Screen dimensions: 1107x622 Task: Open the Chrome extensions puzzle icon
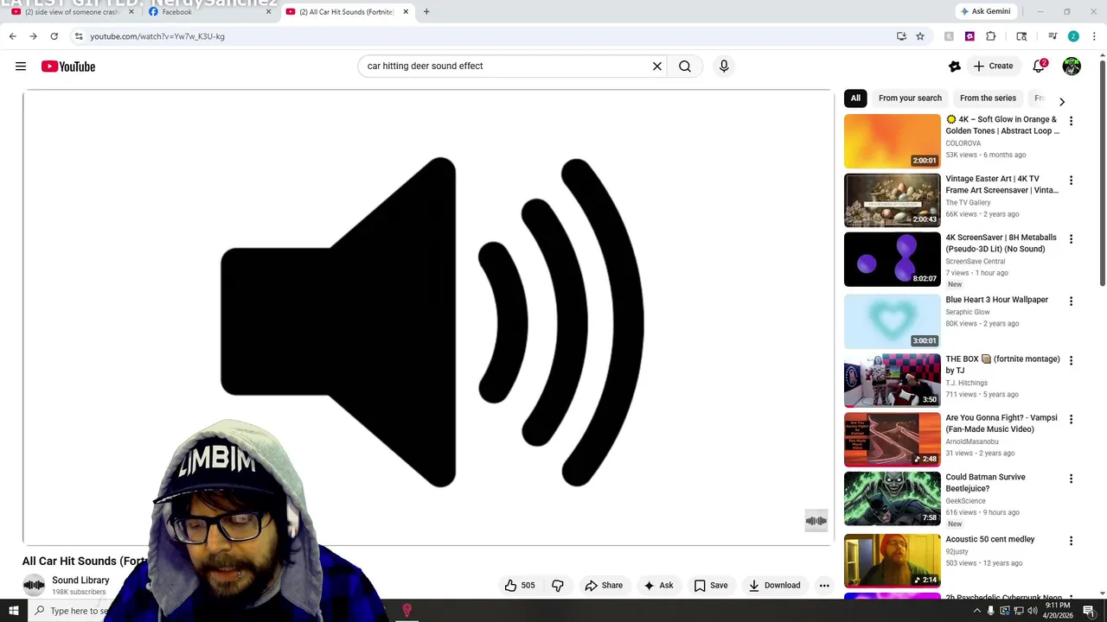[x=991, y=36]
